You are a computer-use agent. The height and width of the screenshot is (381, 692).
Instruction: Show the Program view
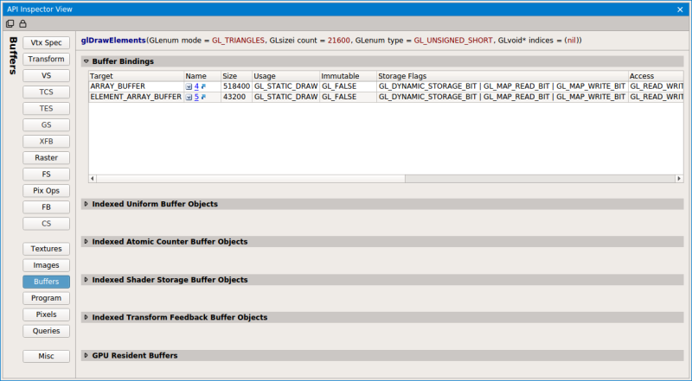[x=47, y=298]
